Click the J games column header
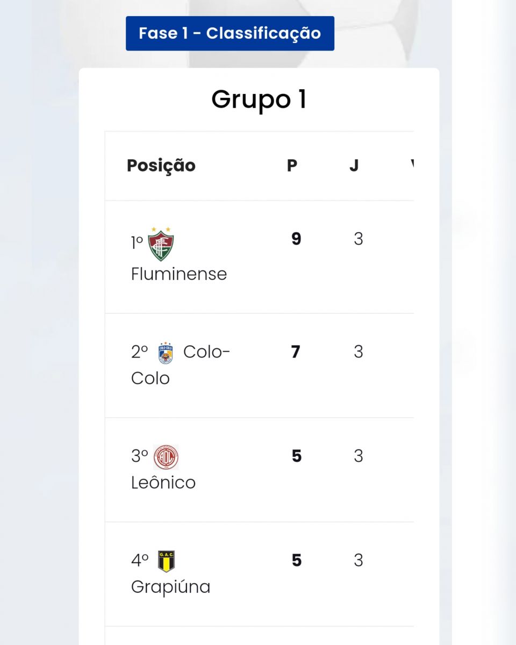 point(354,166)
